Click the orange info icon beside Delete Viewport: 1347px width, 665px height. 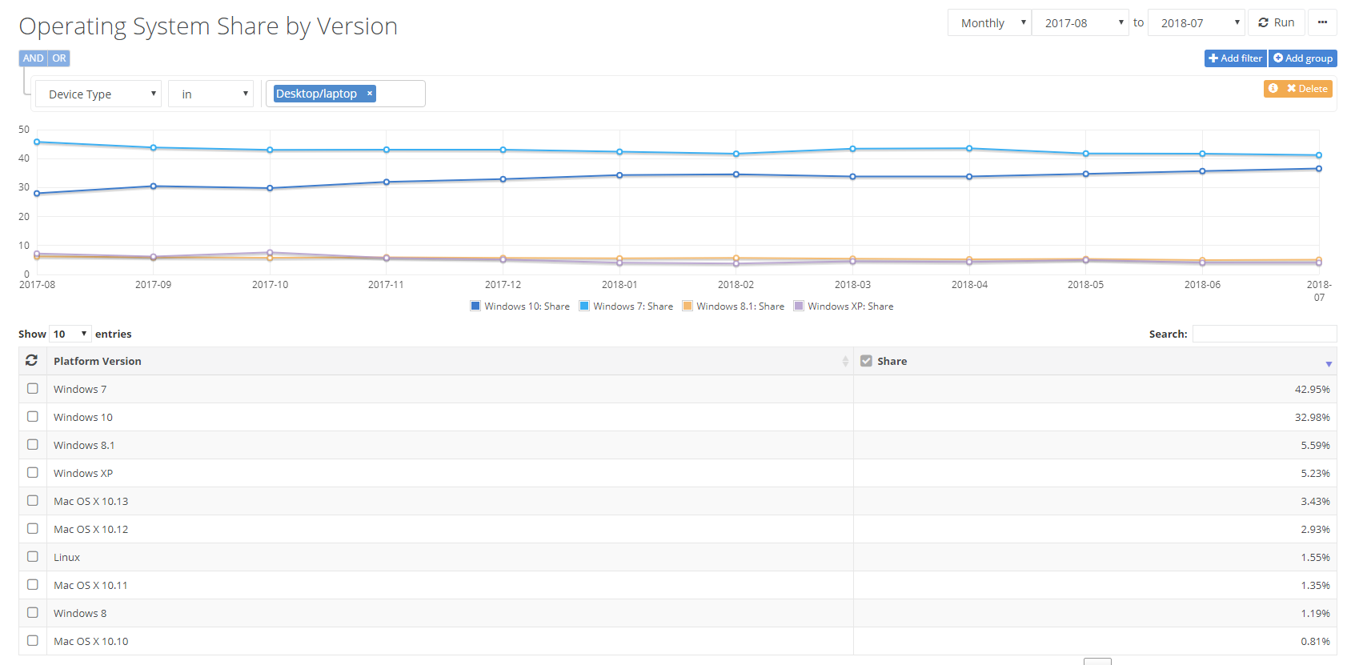[x=1273, y=88]
